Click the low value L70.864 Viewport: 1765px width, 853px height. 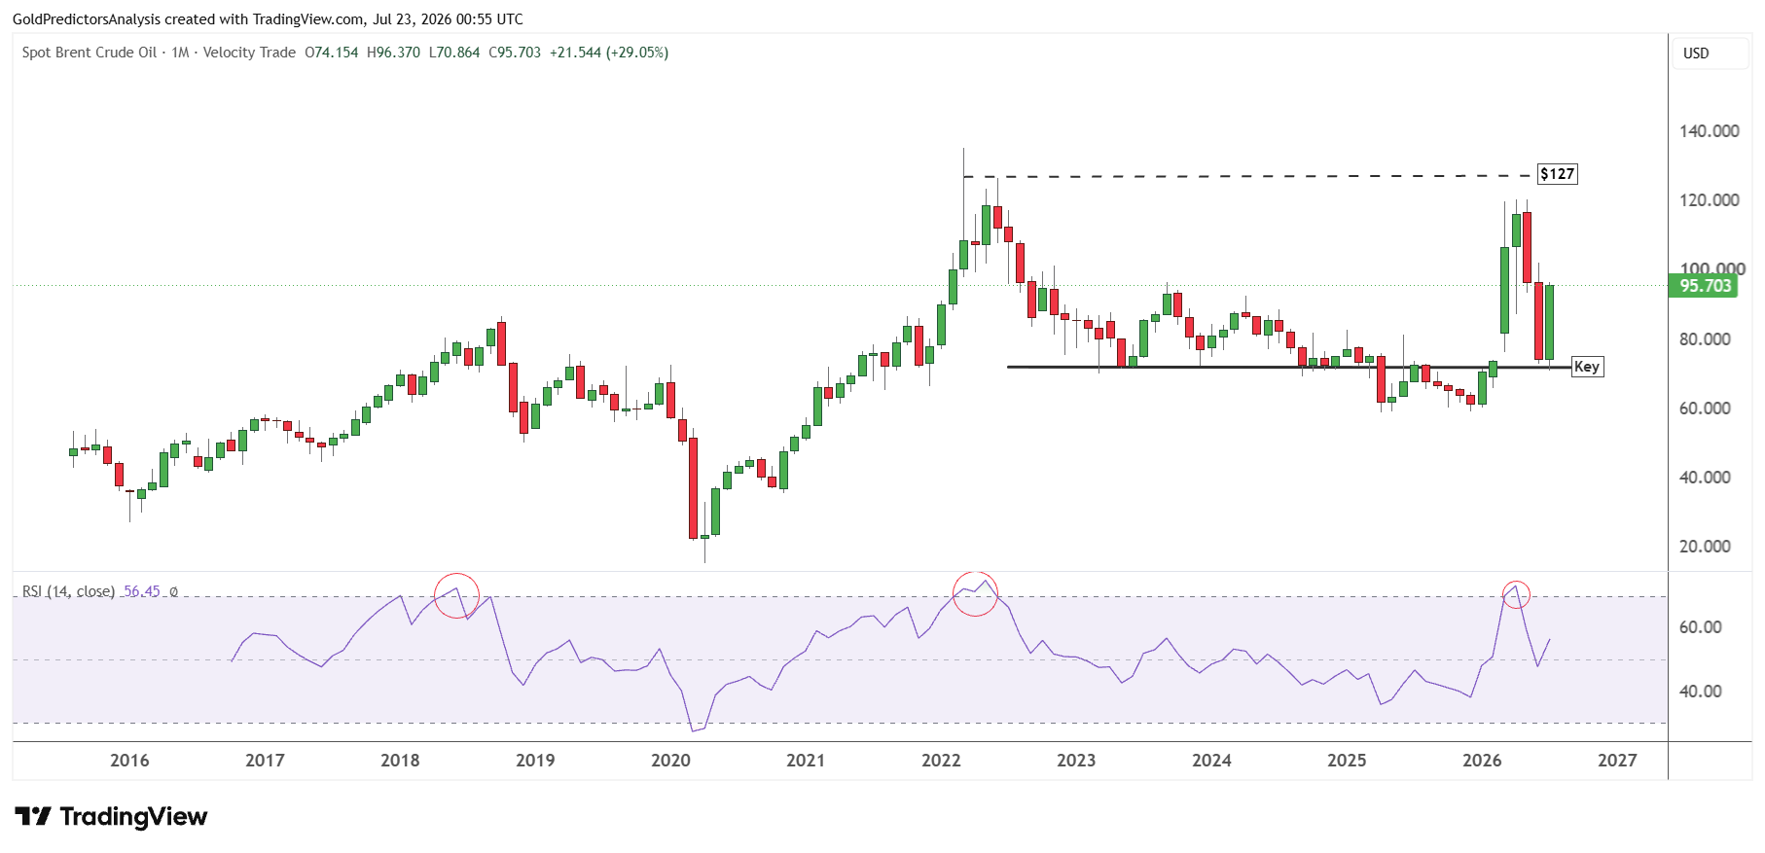(454, 53)
